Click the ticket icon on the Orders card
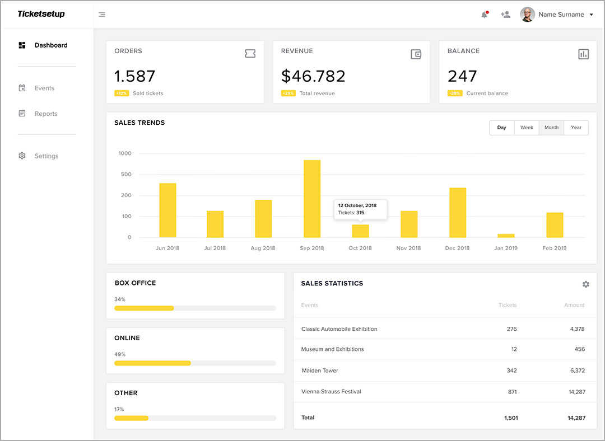Viewport: 605px width, 441px height. click(x=250, y=54)
